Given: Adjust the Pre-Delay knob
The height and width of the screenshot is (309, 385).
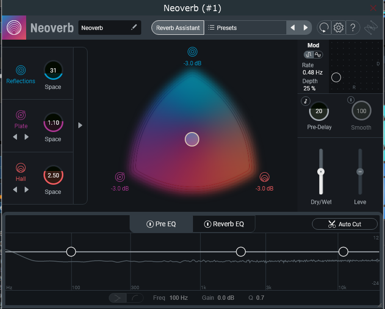Looking at the screenshot, I should click(319, 111).
